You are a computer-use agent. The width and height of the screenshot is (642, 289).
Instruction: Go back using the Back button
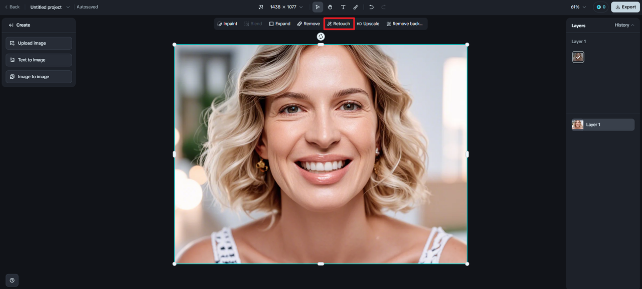point(12,7)
